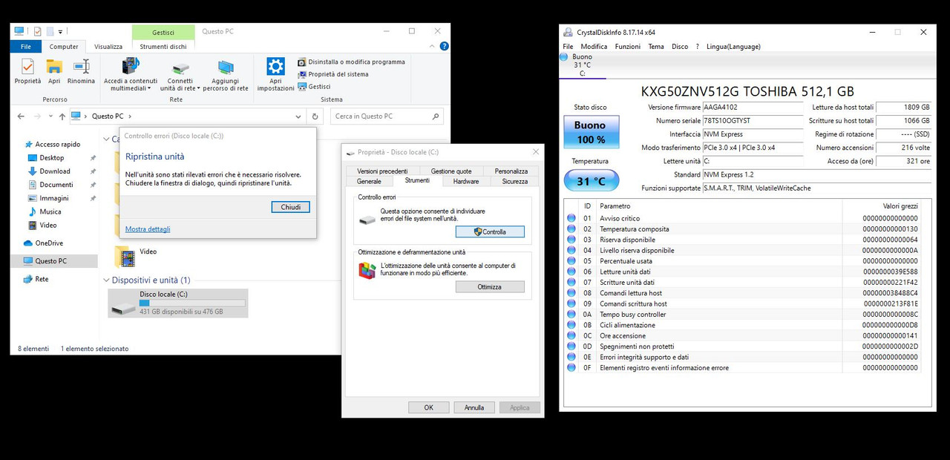Click the back arrow in Explorer
950x460 pixels.
coord(21,116)
